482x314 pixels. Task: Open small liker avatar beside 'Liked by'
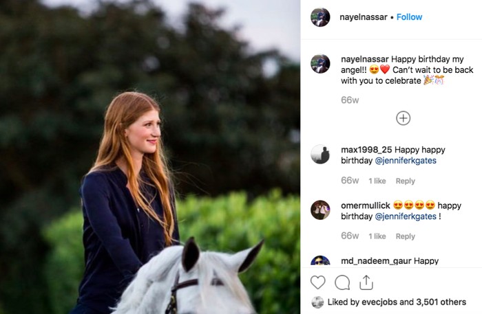point(317,302)
